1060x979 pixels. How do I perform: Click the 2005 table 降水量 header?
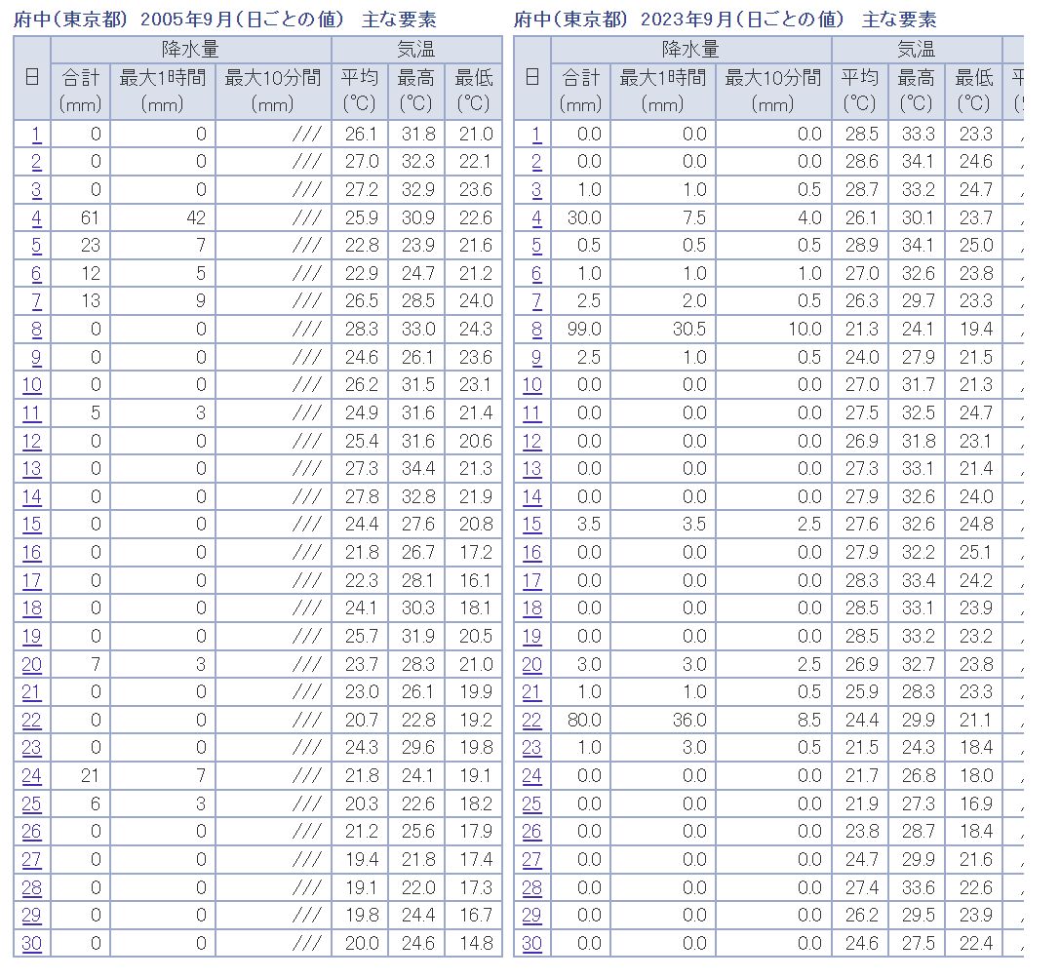pyautogui.click(x=190, y=50)
